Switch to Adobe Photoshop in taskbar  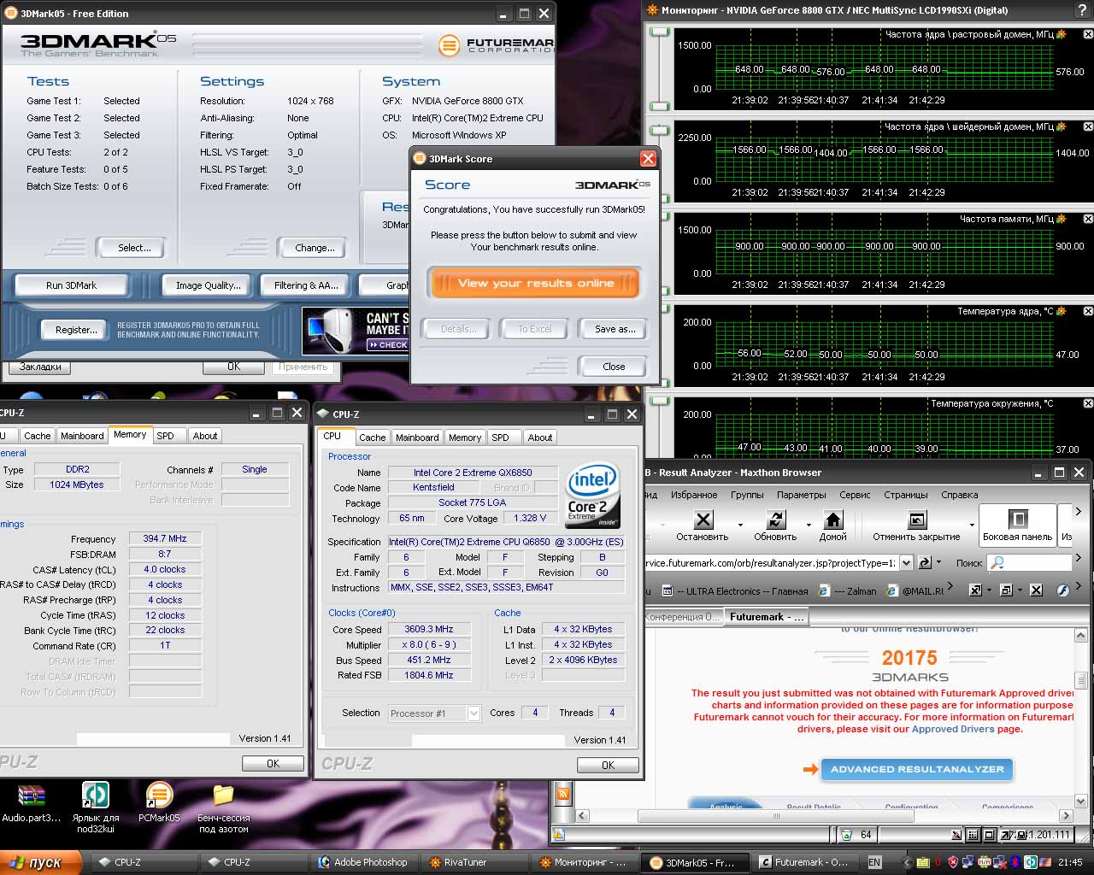(362, 862)
